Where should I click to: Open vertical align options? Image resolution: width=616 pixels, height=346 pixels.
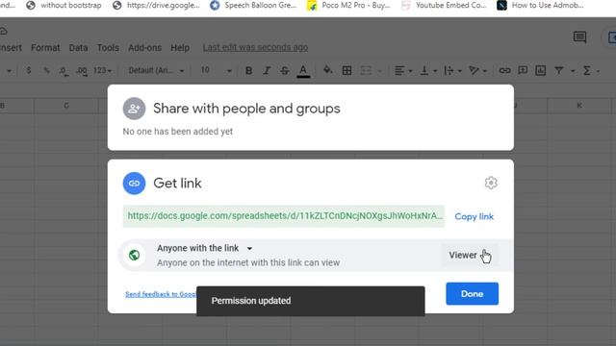(x=428, y=70)
